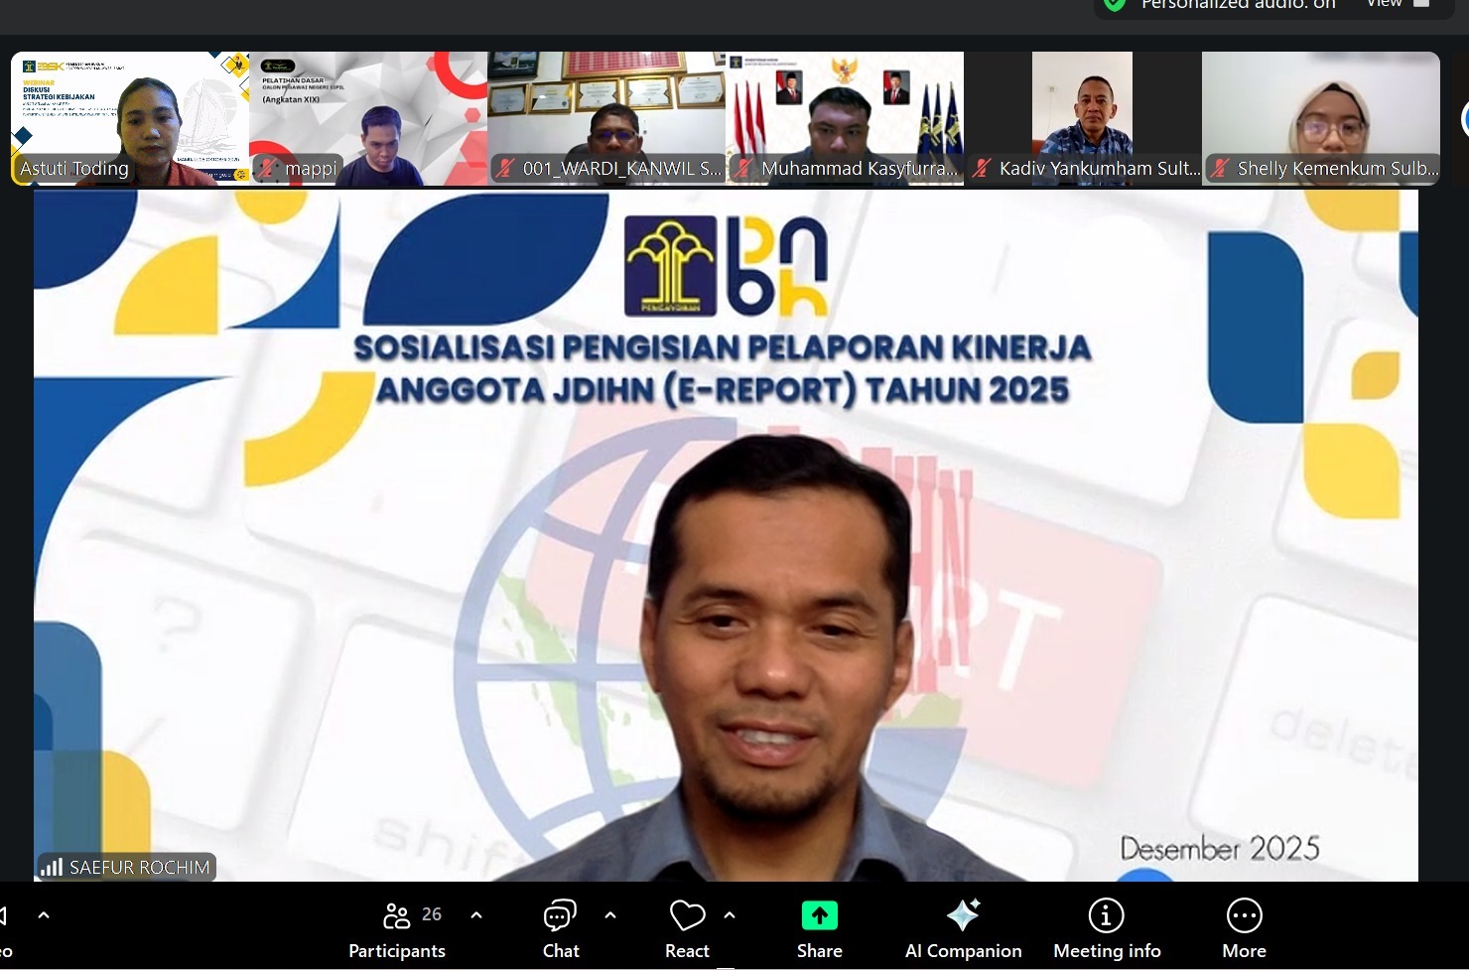The image size is (1469, 970).
Task: Open the More options ellipsis icon
Action: tap(1244, 915)
